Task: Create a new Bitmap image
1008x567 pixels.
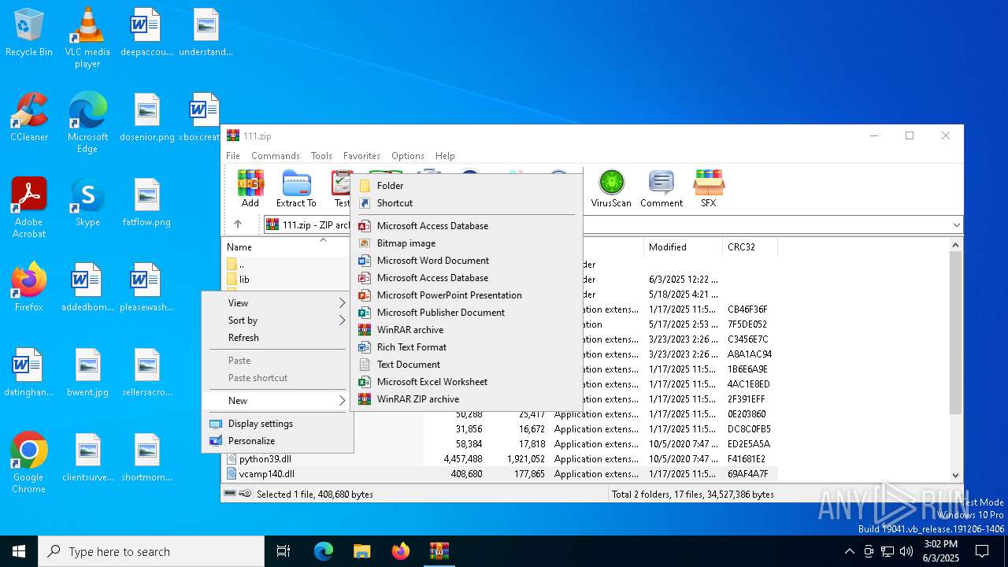Action: coord(466,243)
